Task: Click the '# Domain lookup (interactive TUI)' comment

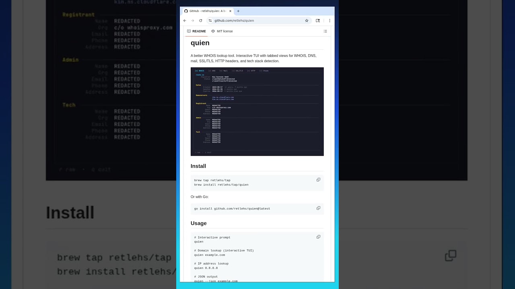Action: coord(224,250)
